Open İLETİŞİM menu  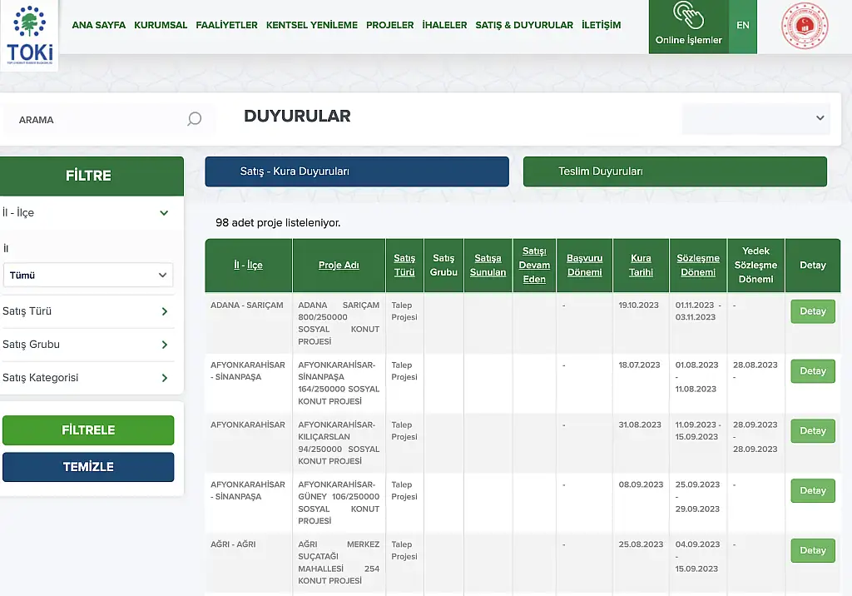[601, 25]
